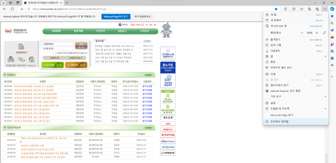The height and width of the screenshot is (163, 336).
Task: Go back with the browser back arrow
Action: pos(5,9)
